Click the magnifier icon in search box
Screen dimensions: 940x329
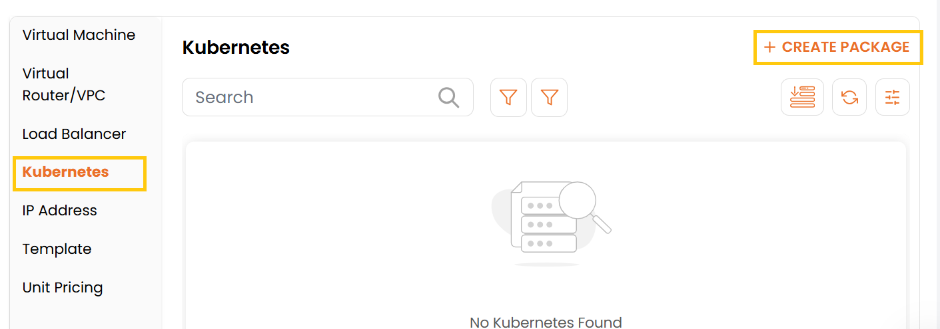(x=449, y=98)
